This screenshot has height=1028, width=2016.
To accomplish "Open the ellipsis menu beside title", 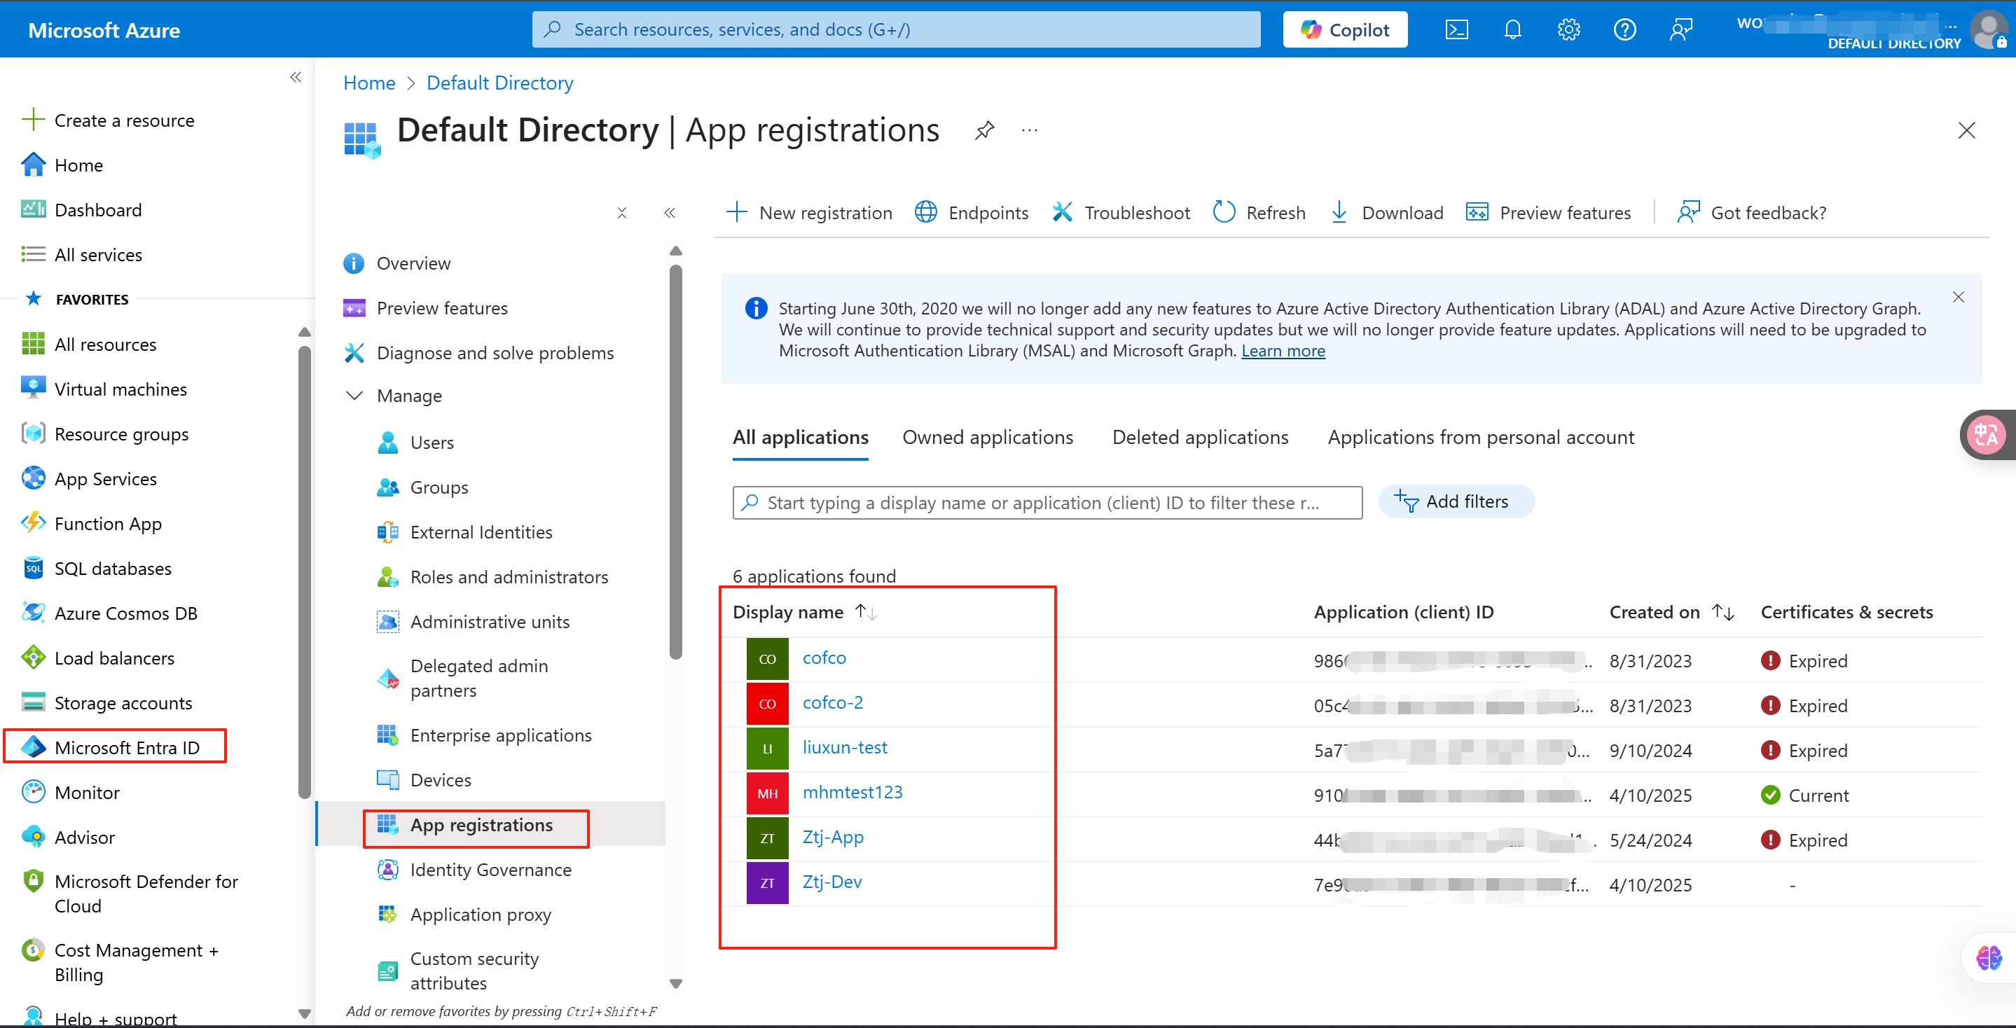I will (1029, 130).
